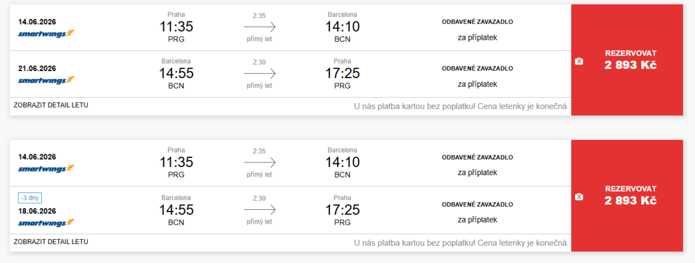Click the 2 893 Kč price in first offer
Viewport: 695px width, 263px height.
coord(631,65)
